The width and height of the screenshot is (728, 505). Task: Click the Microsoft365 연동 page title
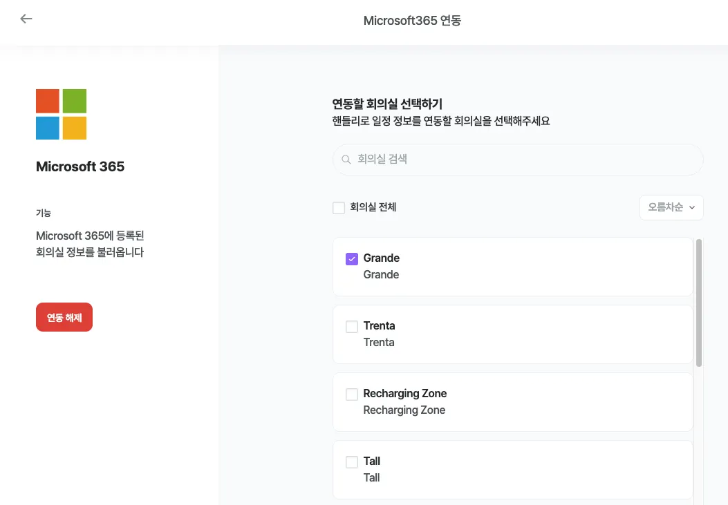412,21
